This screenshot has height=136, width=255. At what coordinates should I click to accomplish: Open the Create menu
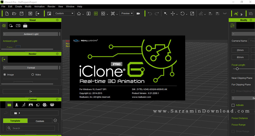[x=18, y=7]
